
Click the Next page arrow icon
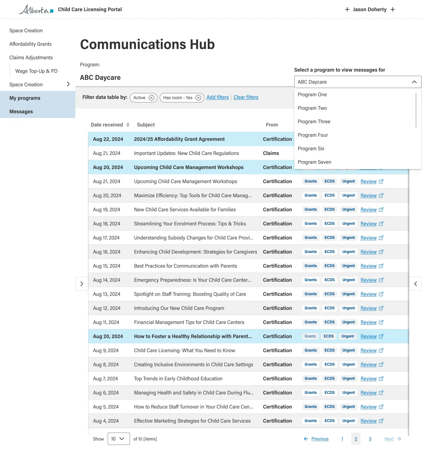pyautogui.click(x=399, y=439)
